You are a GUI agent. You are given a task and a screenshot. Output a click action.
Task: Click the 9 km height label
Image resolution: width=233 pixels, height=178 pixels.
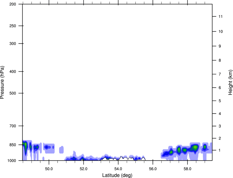[x=220, y=46]
